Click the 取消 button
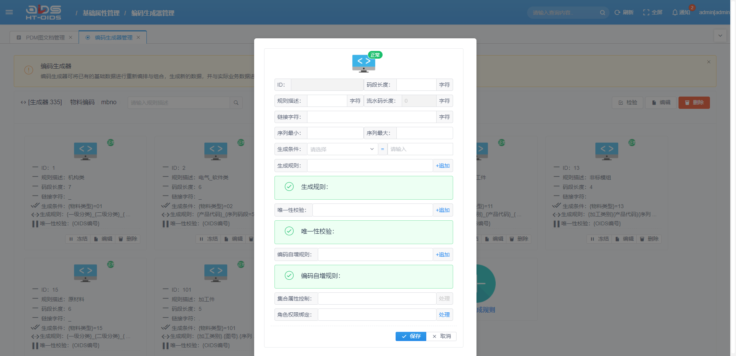Screen dimensions: 736x356 (x=441, y=336)
